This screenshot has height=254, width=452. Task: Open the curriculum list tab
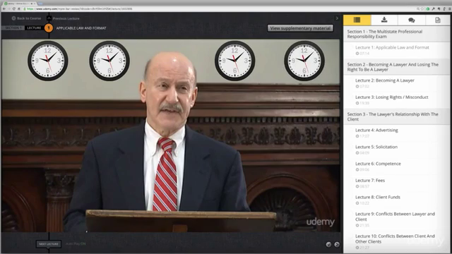[357, 20]
